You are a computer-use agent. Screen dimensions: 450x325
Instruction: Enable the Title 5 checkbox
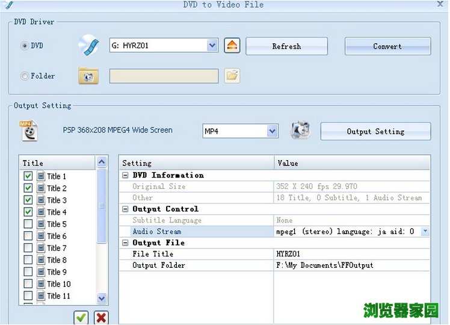coord(28,224)
